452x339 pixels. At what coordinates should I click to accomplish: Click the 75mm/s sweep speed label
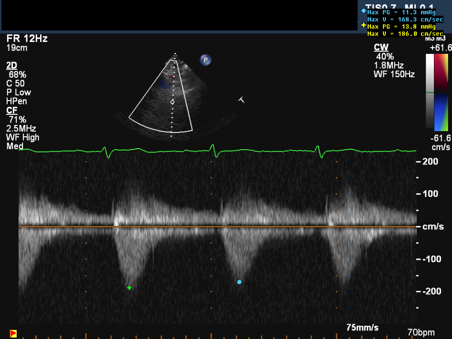point(362,328)
